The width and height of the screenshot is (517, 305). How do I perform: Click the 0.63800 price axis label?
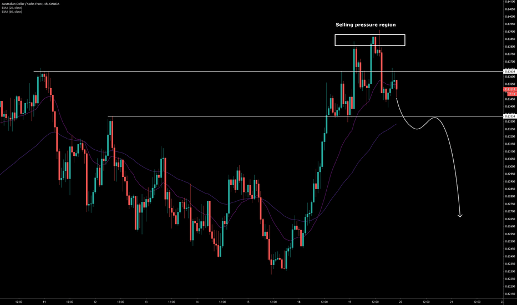click(510, 47)
